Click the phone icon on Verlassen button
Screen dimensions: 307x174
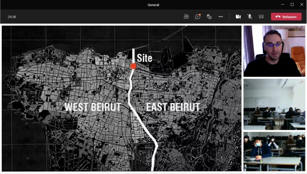[278, 17]
